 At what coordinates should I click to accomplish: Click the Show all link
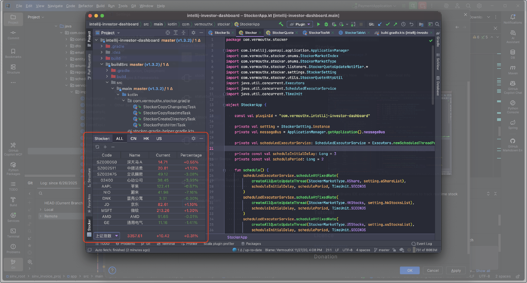tap(483, 271)
